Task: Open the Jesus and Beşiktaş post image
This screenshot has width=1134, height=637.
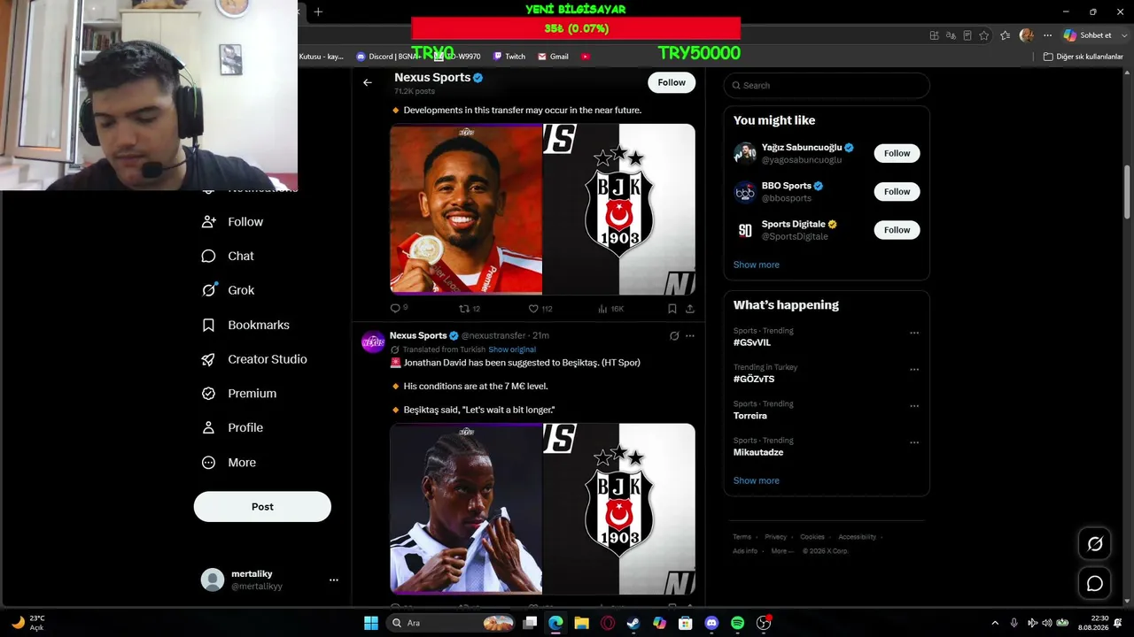Action: [x=542, y=209]
